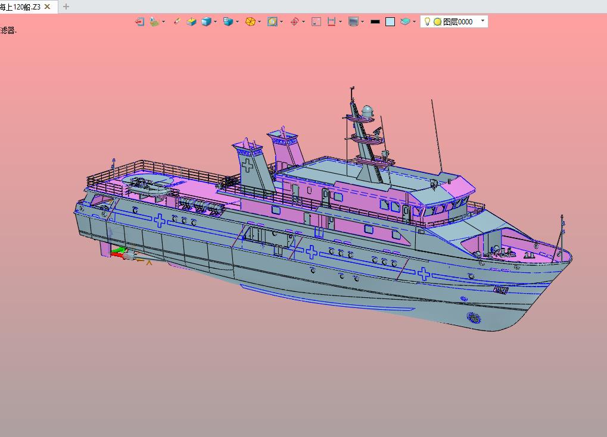Click the light blue face color swatch
The height and width of the screenshot is (437, 607).
click(390, 21)
